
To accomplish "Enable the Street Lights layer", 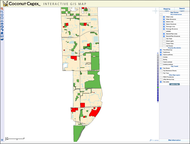I will [164, 41].
